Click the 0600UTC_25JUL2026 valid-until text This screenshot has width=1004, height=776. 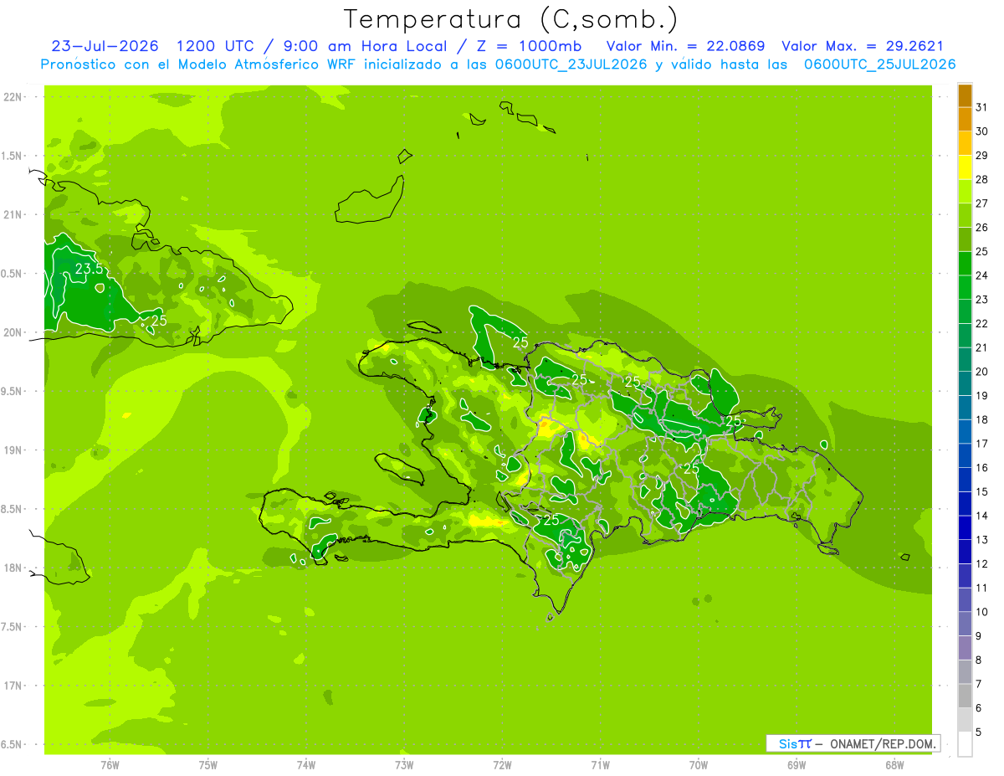click(x=880, y=64)
